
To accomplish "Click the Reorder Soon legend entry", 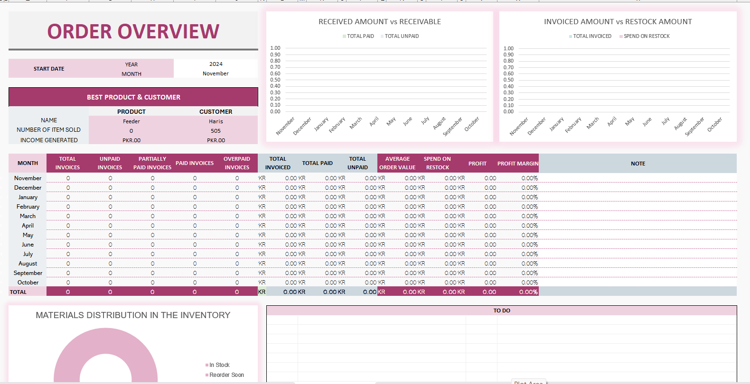I will click(x=225, y=375).
